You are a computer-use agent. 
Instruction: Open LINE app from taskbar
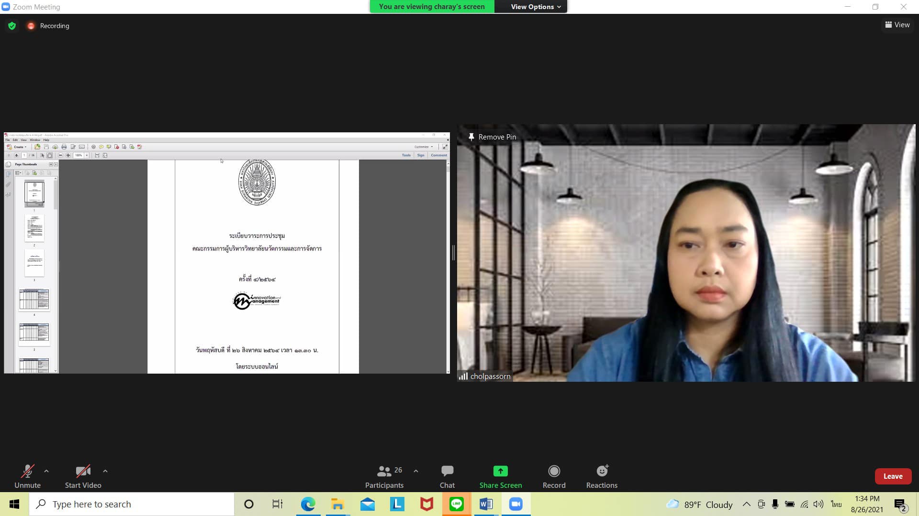pyautogui.click(x=456, y=504)
